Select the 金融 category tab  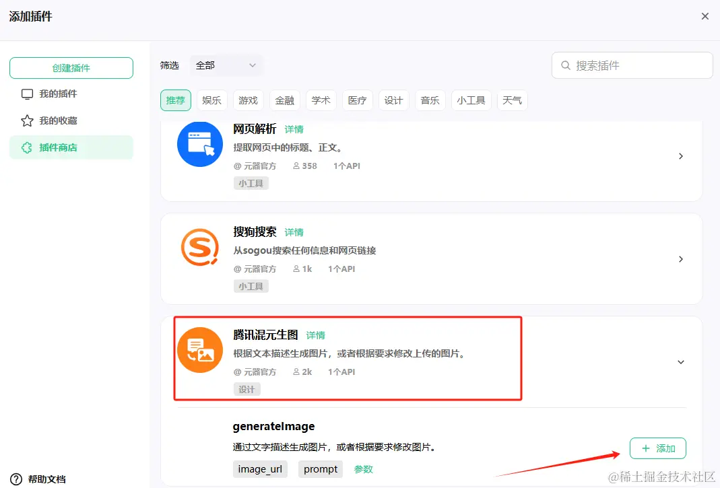point(285,100)
